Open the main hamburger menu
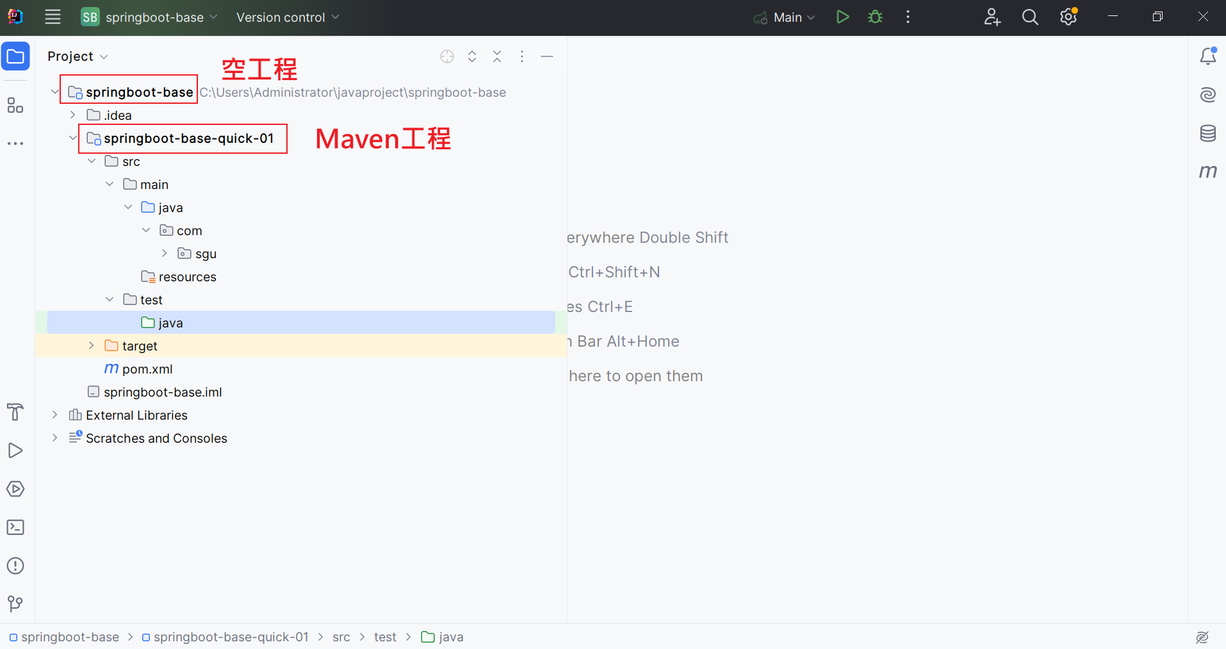 click(x=53, y=17)
